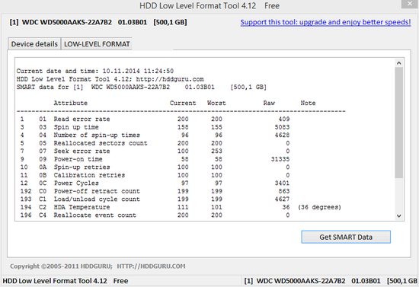Click the Worst column header text

pyautogui.click(x=216, y=103)
